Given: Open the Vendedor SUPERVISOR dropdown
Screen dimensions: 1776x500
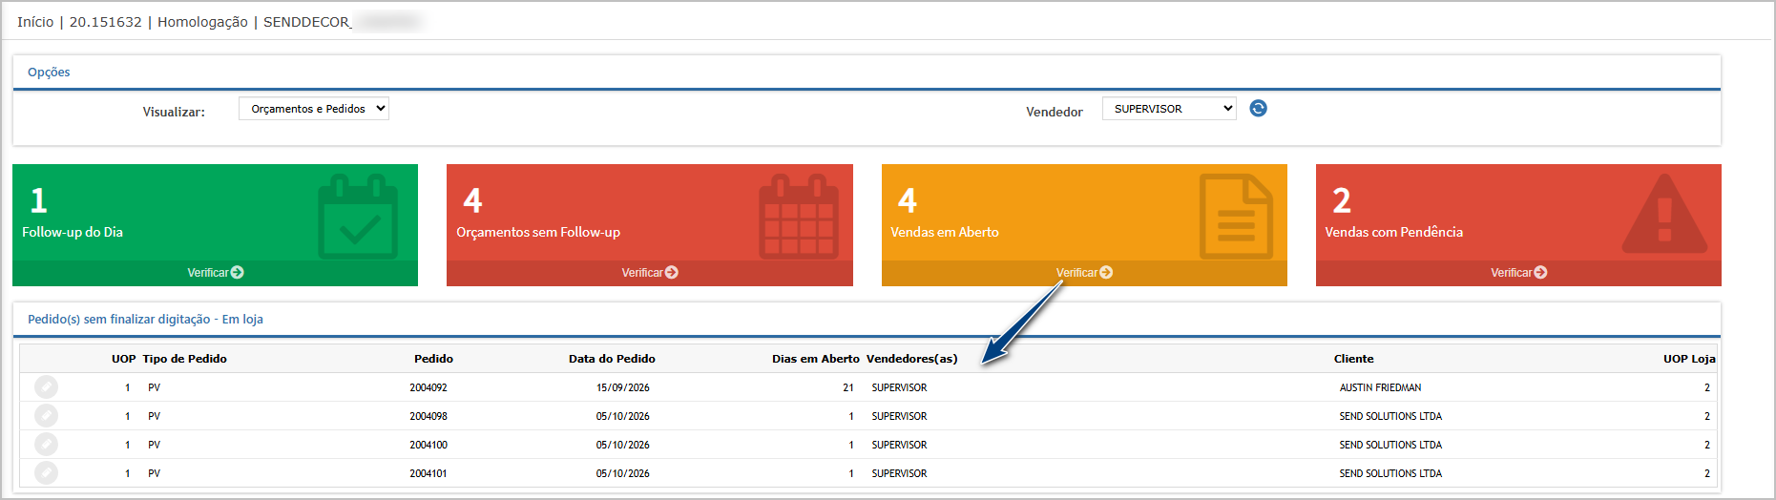Looking at the screenshot, I should tap(1169, 109).
